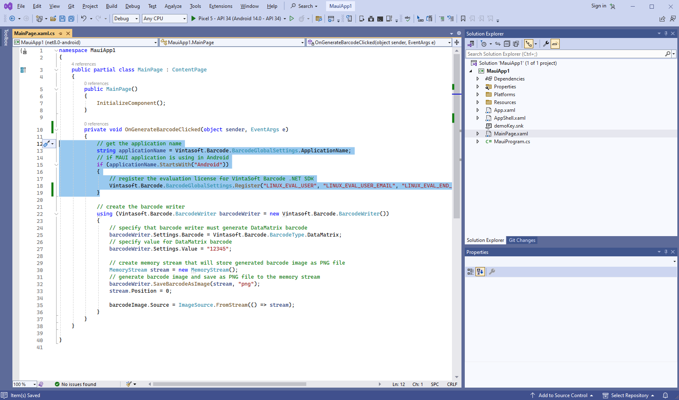Click the code cleanup broom icon
The image size is (679, 400).
click(129, 384)
